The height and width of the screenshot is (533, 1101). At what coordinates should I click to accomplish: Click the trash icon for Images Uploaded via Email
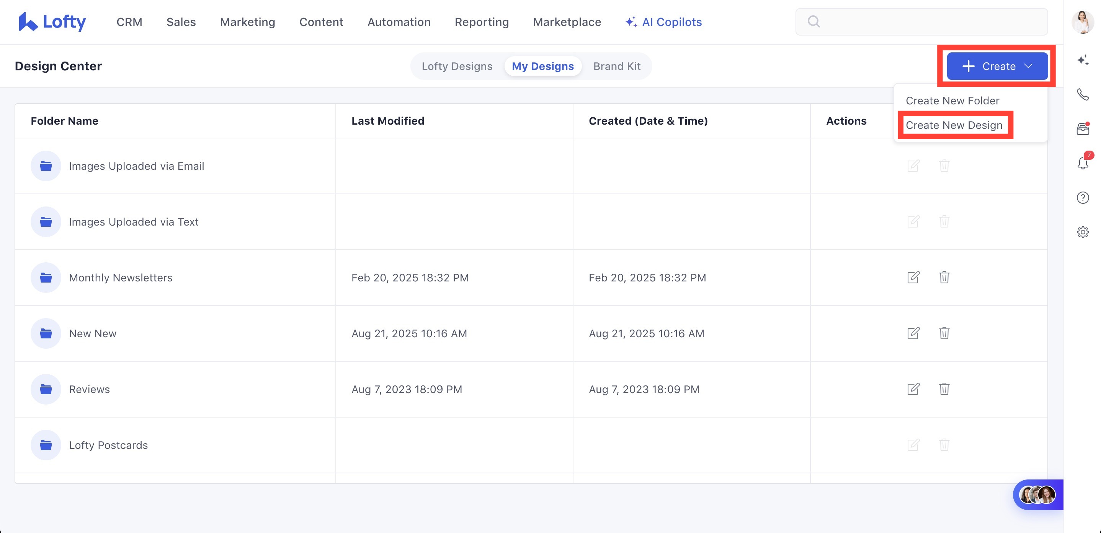coord(944,166)
